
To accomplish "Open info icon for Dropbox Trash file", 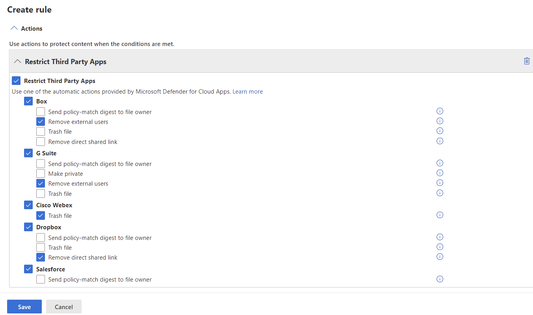I will 440,247.
